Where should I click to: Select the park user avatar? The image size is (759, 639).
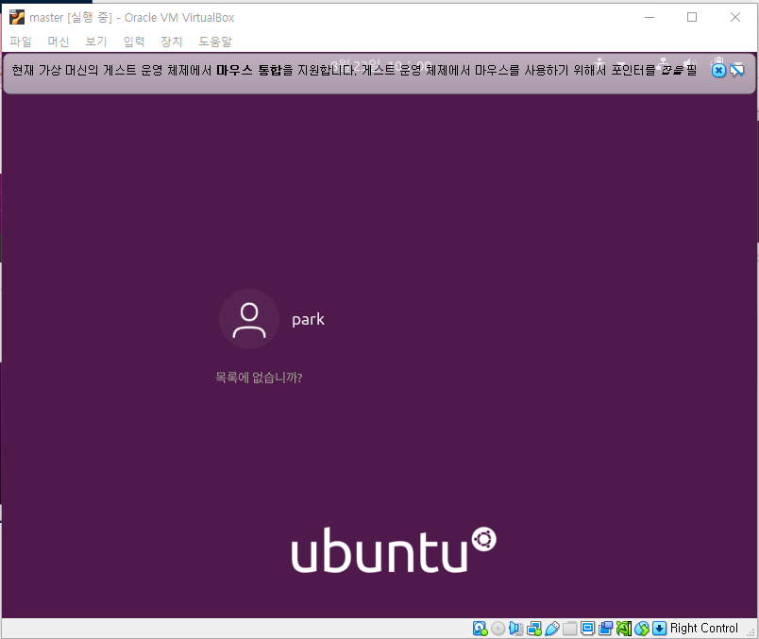click(249, 319)
